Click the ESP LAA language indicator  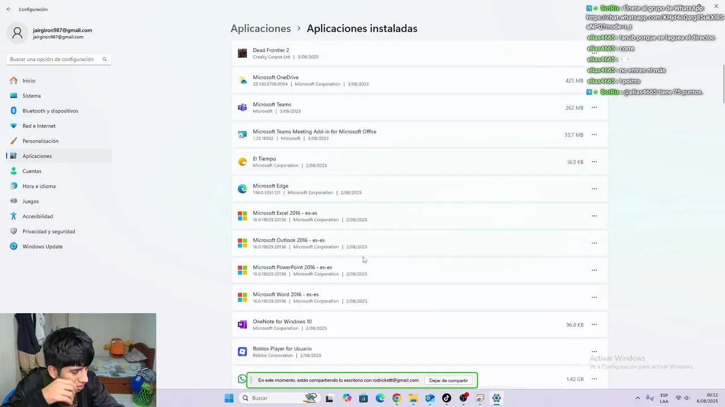pos(664,398)
